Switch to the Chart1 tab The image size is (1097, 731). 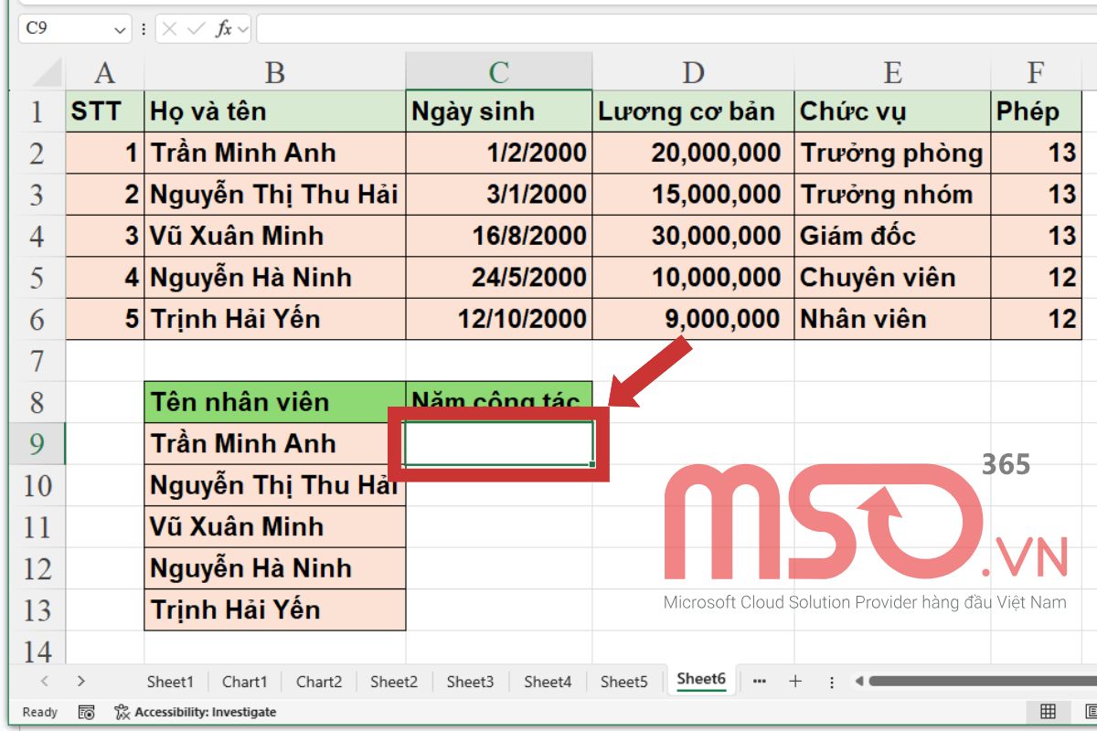coord(245,681)
